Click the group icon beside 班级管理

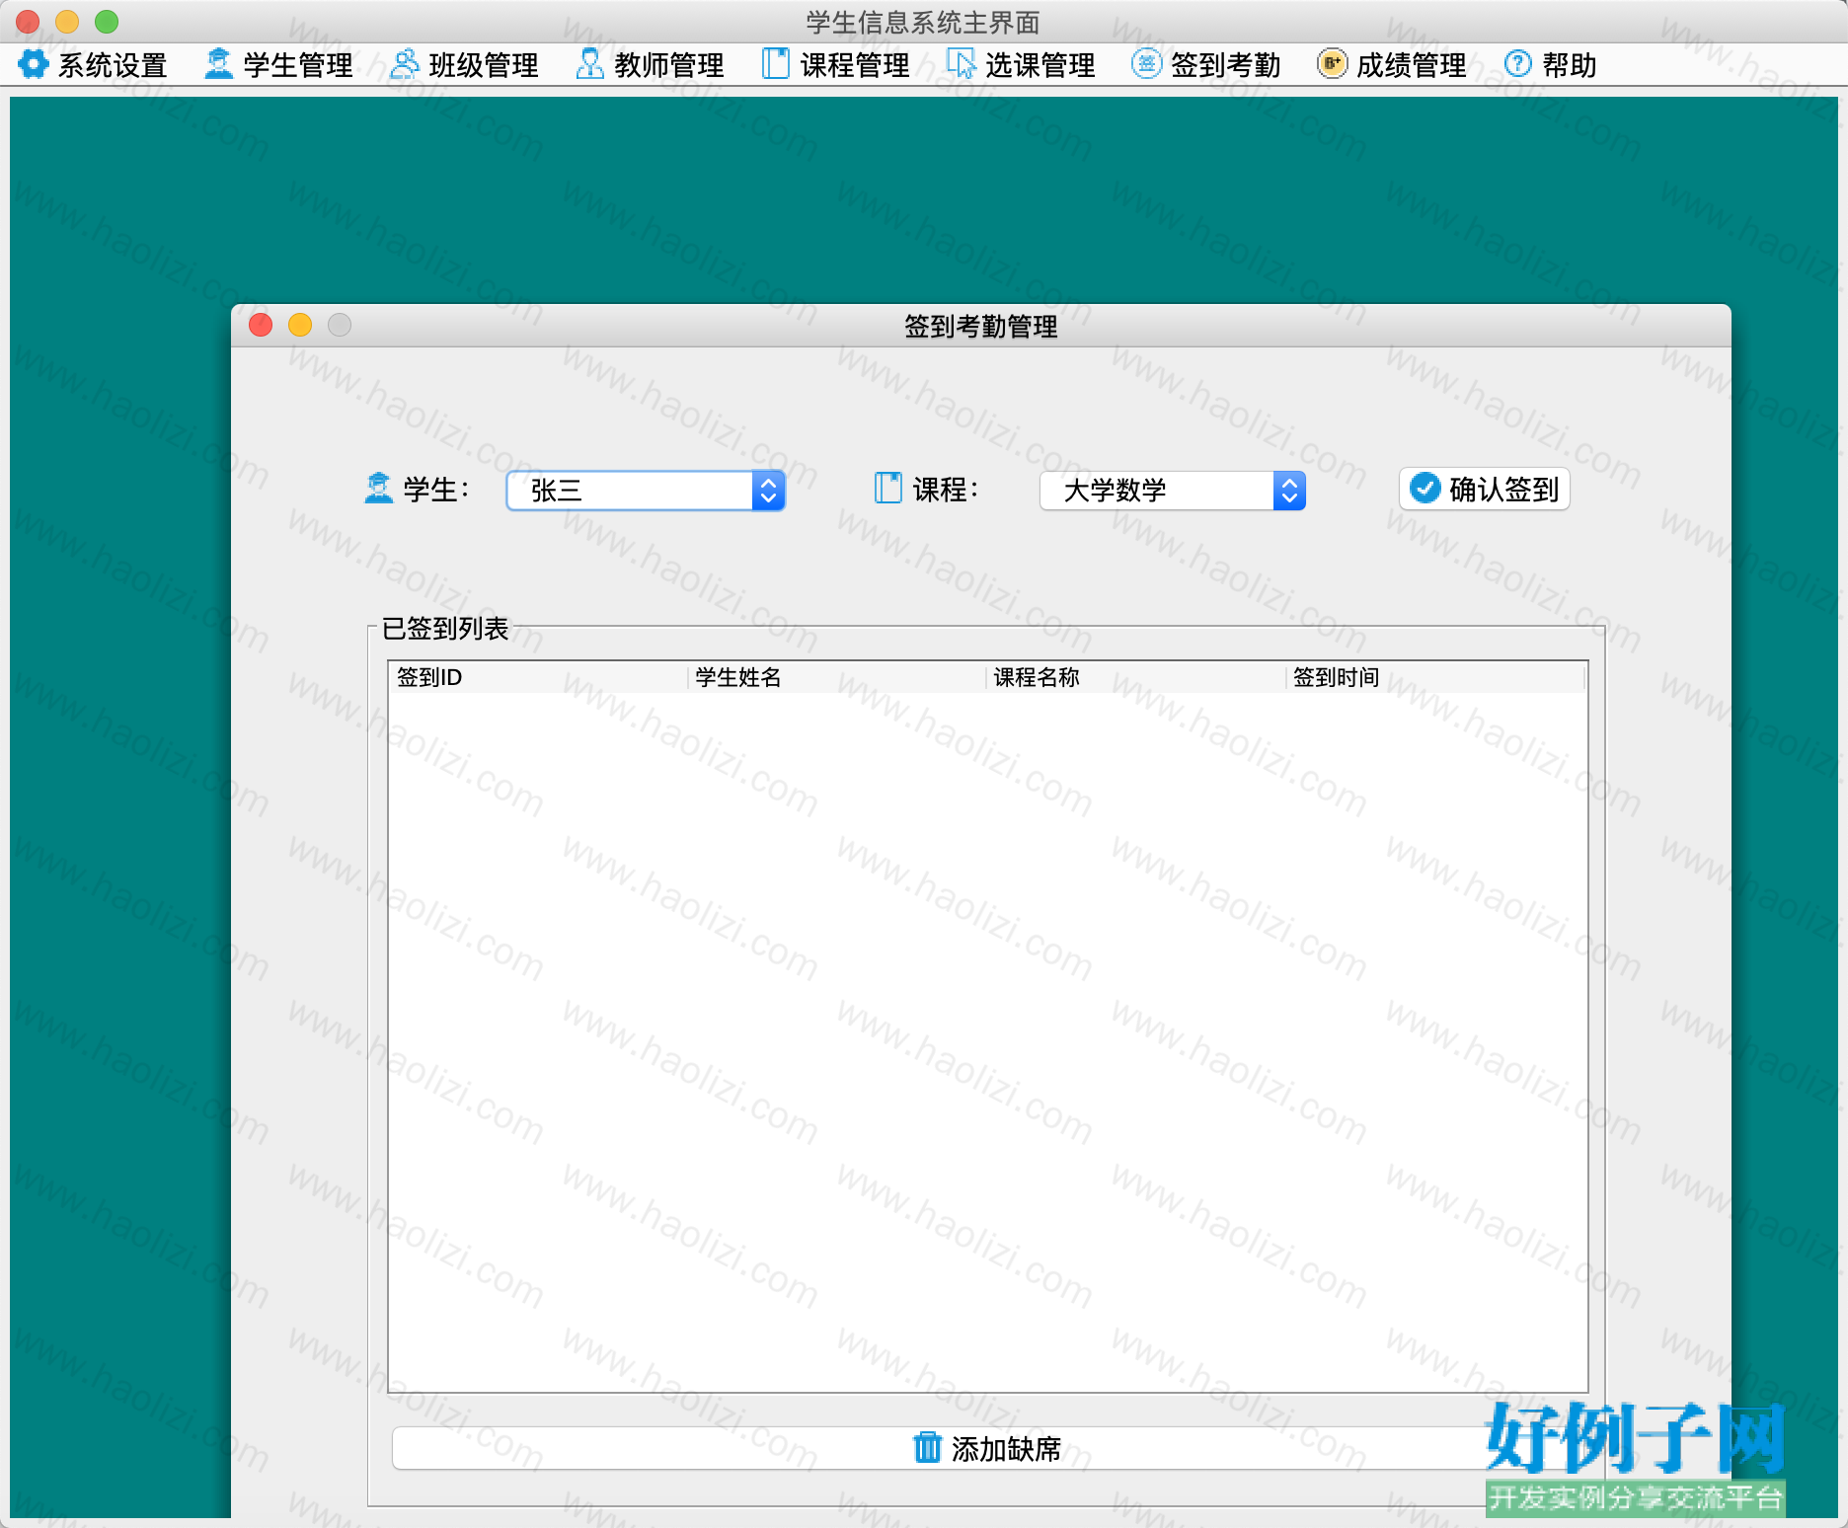click(404, 64)
